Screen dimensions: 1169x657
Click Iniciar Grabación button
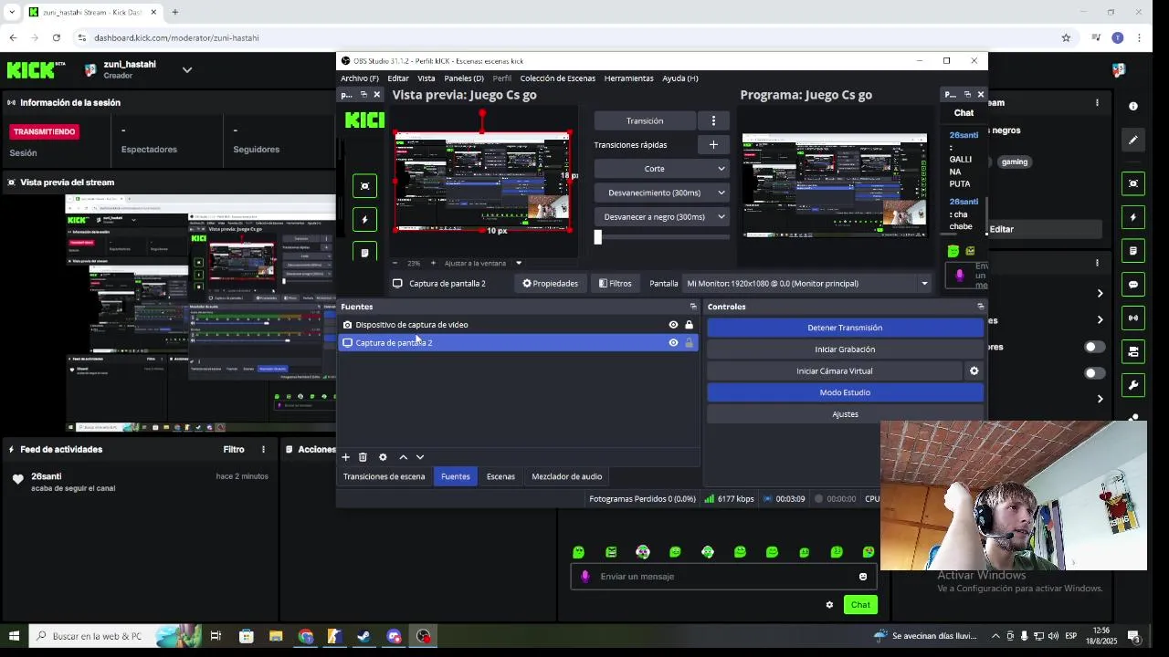[x=845, y=349]
